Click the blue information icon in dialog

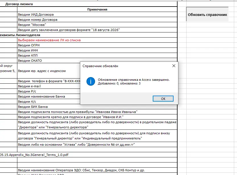click(x=91, y=81)
